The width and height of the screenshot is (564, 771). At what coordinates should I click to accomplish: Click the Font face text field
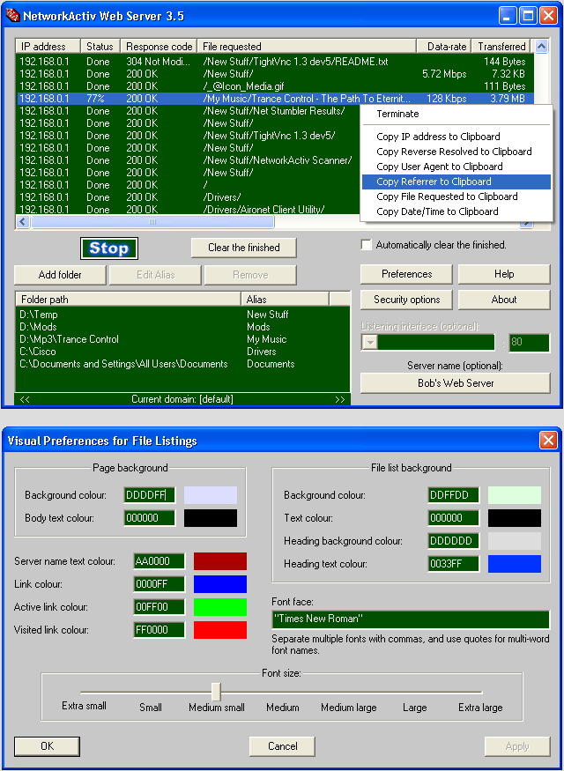click(x=411, y=619)
